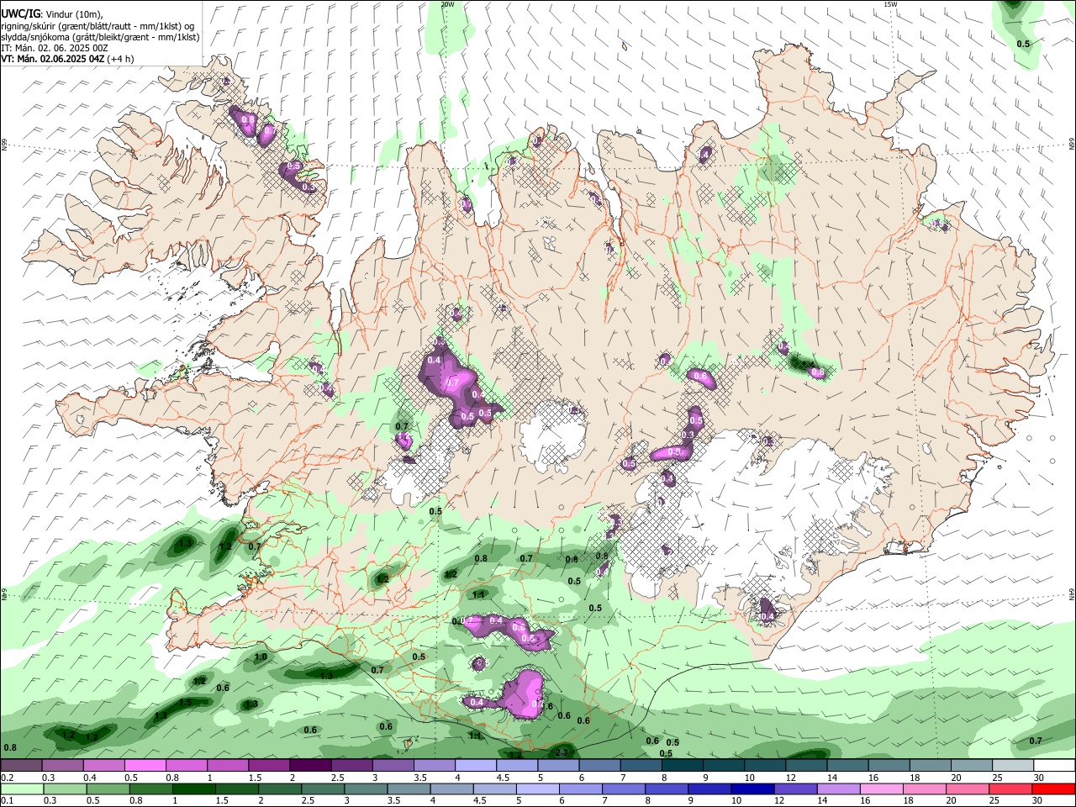This screenshot has width=1076, height=807.
Task: Pick the darkest purple swatch above upper-row 2
Action: pyautogui.click(x=310, y=766)
